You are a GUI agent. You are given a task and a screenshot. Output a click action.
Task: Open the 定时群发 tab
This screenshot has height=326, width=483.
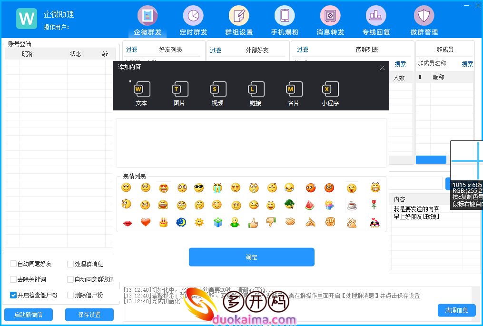[x=193, y=22]
